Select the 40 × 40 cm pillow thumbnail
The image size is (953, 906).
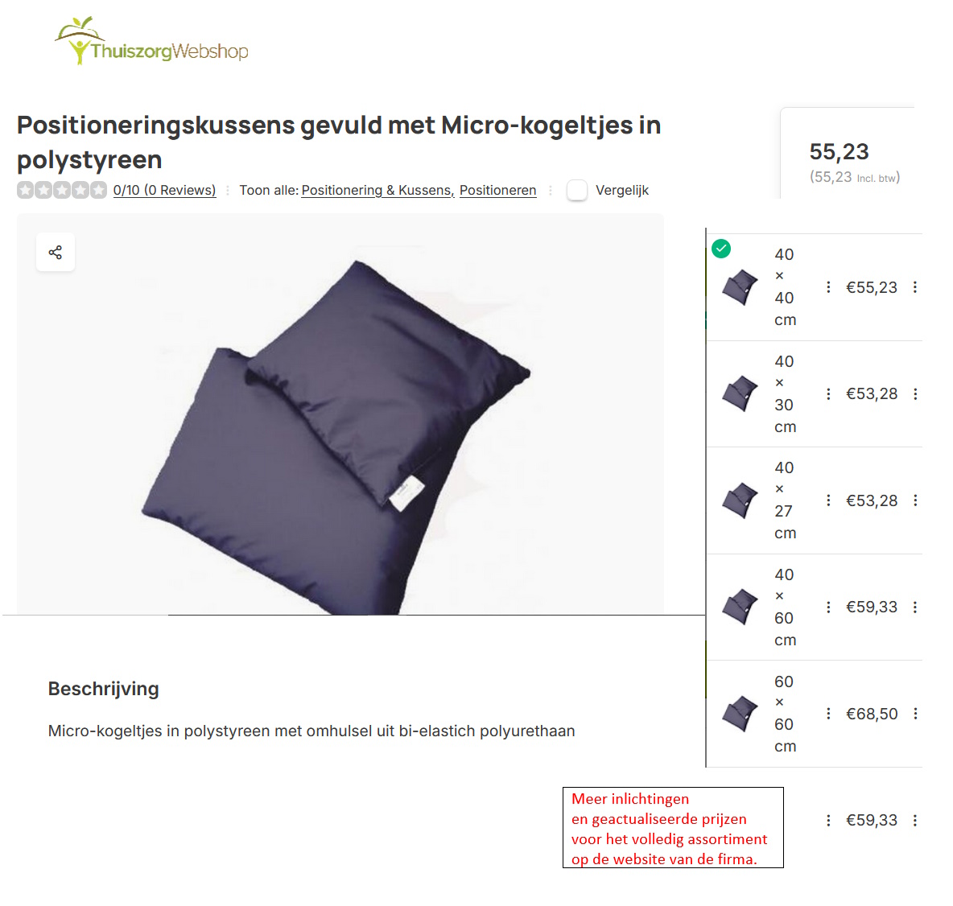click(x=740, y=287)
